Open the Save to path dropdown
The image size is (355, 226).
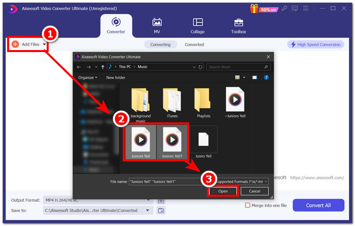click(148, 210)
